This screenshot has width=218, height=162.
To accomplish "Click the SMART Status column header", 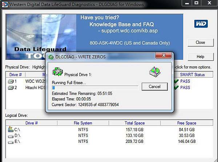I will point(192,75).
